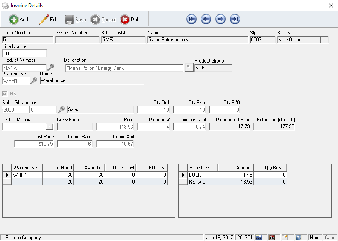Toggle the checkbox beside Status field
This screenshot has height=241, width=338.
325,40
